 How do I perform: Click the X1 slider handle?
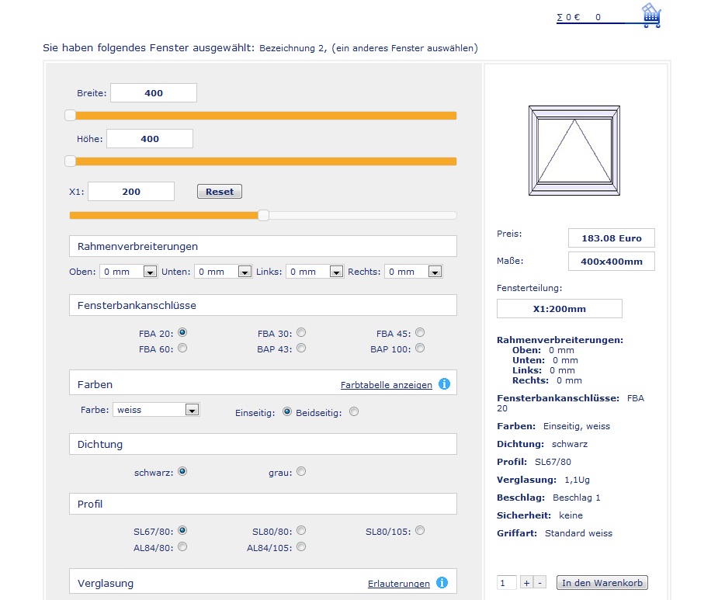click(x=263, y=215)
